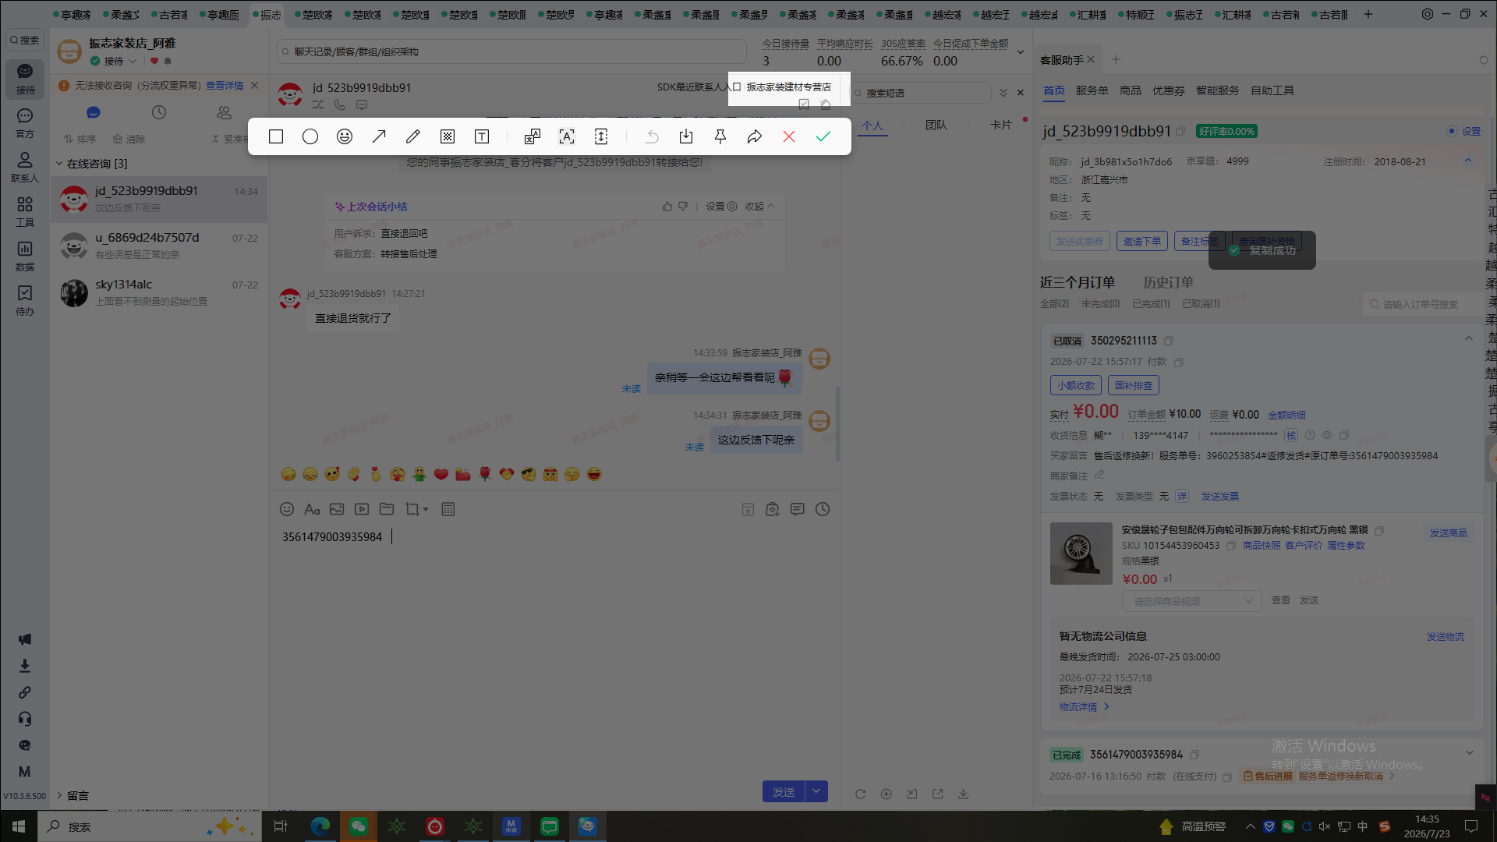The image size is (1497, 842).
Task: Collapse the order 350295211113 card
Action: pyautogui.click(x=1469, y=338)
